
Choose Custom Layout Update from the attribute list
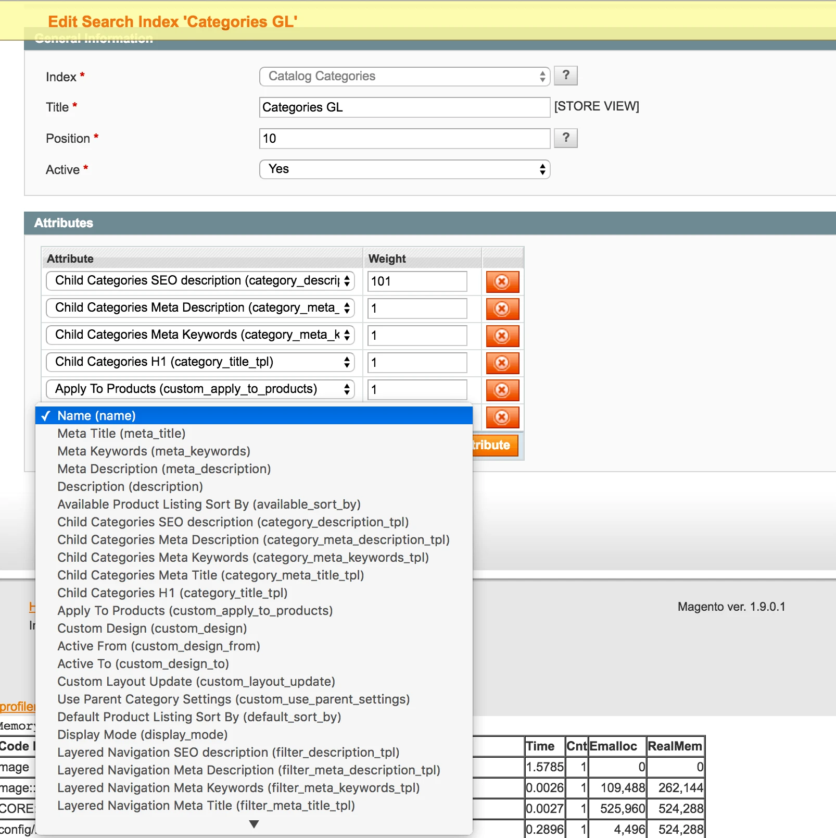[196, 681]
